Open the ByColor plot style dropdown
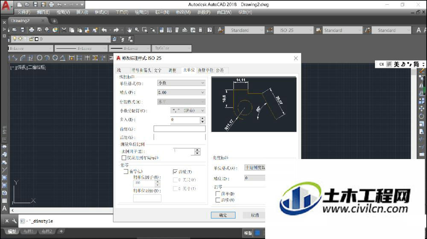The height and width of the screenshot is (239, 427). click(x=172, y=48)
